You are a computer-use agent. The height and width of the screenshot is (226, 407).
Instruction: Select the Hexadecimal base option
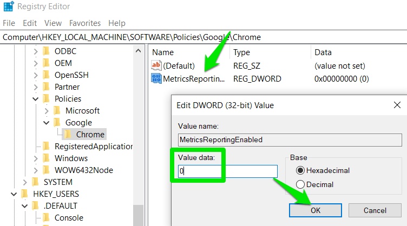[x=299, y=170]
